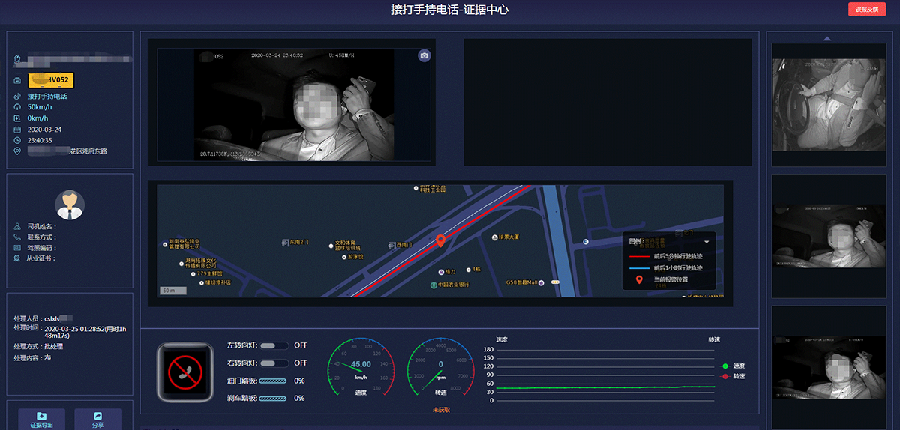
Task: Click the 分享 share button
Action: (97, 419)
